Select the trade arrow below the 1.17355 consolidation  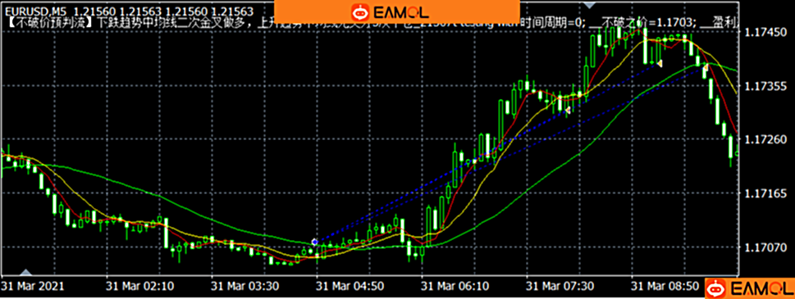coord(569,109)
